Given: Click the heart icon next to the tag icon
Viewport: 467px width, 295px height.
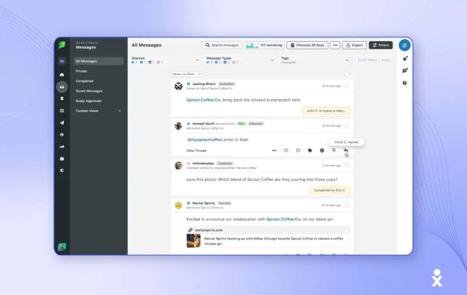Looking at the screenshot, I should pos(298,150).
